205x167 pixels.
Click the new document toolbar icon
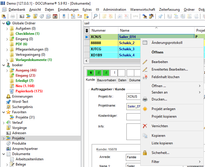73,16
